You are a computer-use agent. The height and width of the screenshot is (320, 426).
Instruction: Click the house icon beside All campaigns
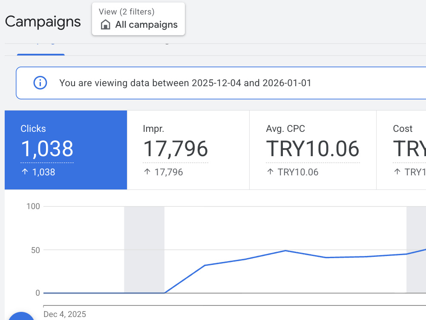(x=105, y=24)
